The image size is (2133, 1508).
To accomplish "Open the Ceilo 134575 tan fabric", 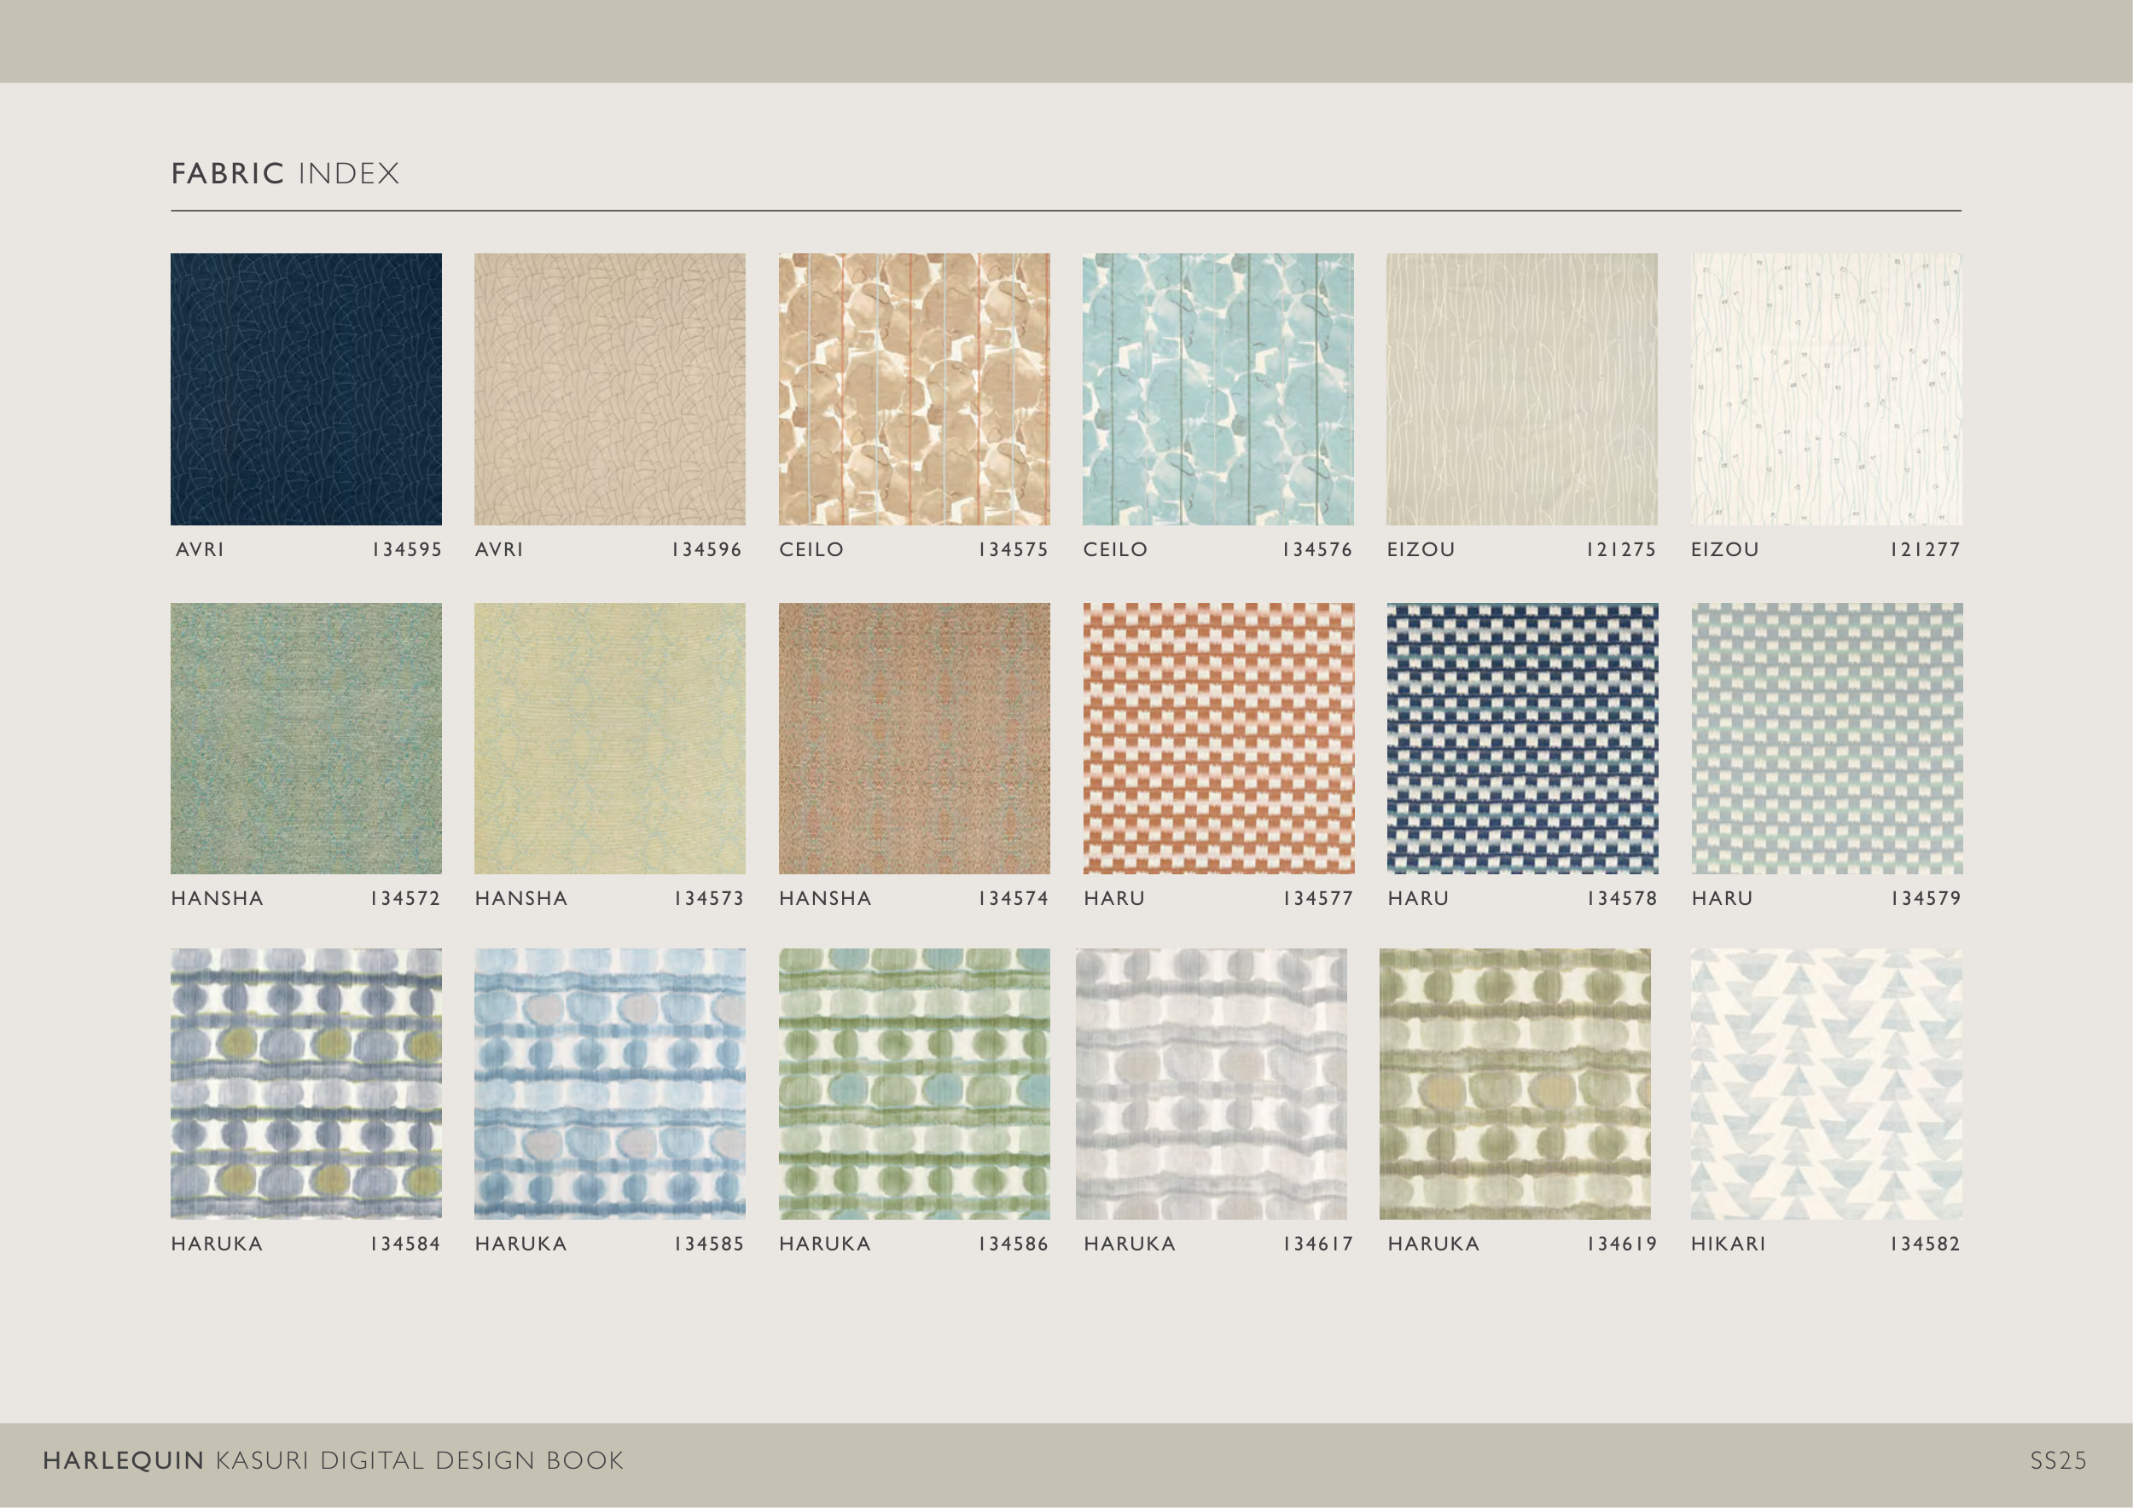I will (x=914, y=389).
